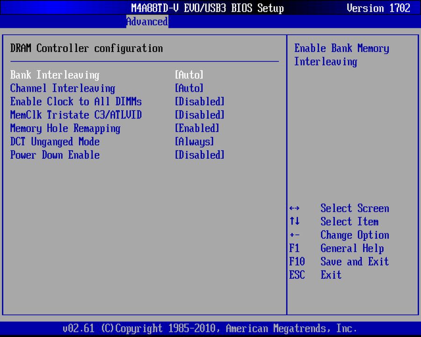The image size is (421, 337).
Task: Switch to the Advanced tab
Action: (x=147, y=22)
